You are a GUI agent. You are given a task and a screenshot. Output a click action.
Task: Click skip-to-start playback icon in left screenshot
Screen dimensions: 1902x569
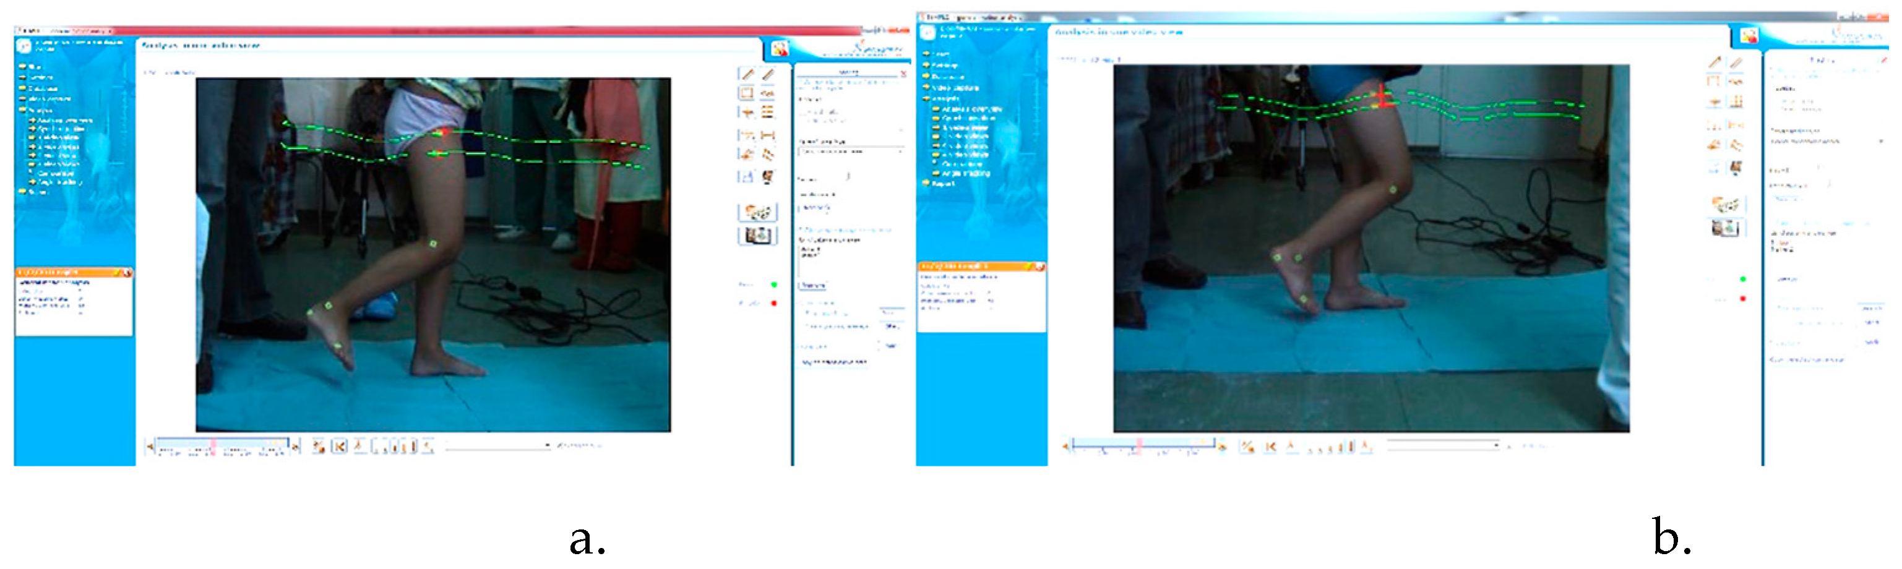click(339, 447)
